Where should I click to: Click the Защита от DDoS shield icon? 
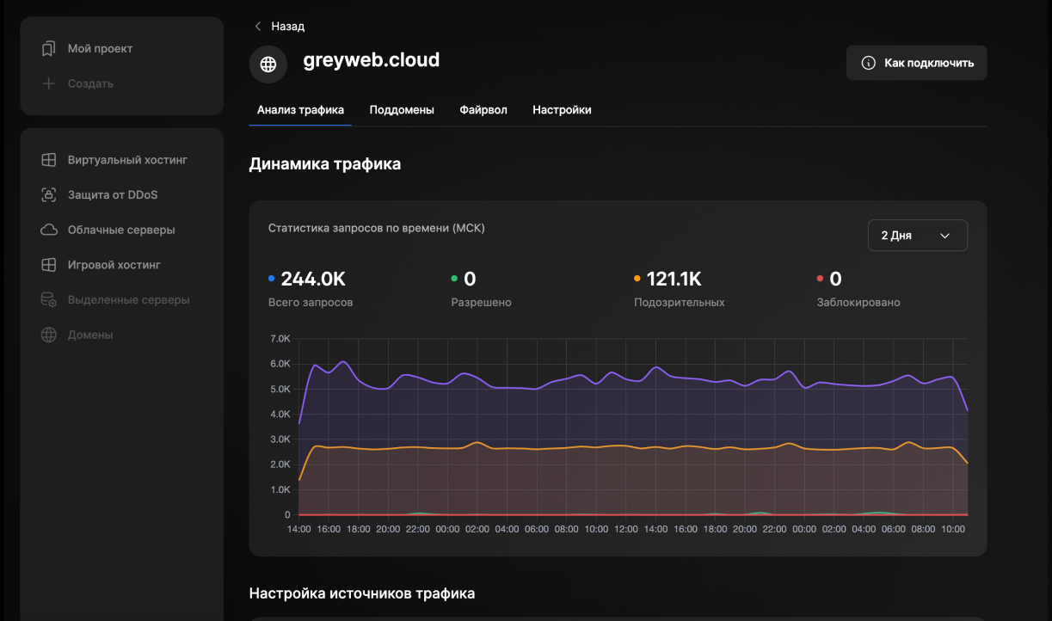click(x=49, y=195)
